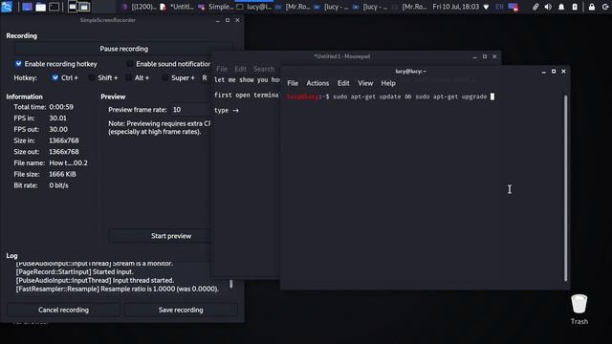Click the File name value 'How t....00.2'

point(68,162)
